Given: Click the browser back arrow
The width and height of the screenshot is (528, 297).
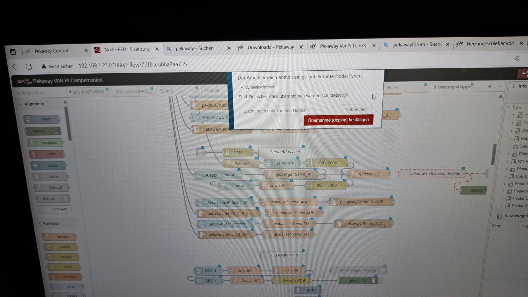Looking at the screenshot, I should tap(15, 67).
